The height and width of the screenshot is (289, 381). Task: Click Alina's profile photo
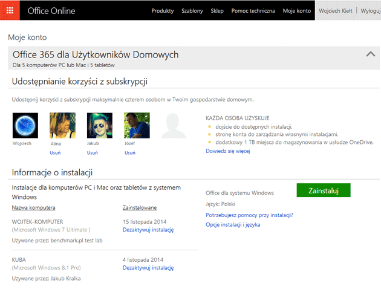click(62, 125)
